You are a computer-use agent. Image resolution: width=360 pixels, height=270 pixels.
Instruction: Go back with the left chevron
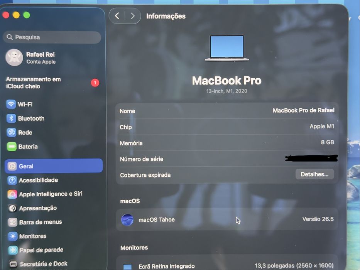pos(117,16)
